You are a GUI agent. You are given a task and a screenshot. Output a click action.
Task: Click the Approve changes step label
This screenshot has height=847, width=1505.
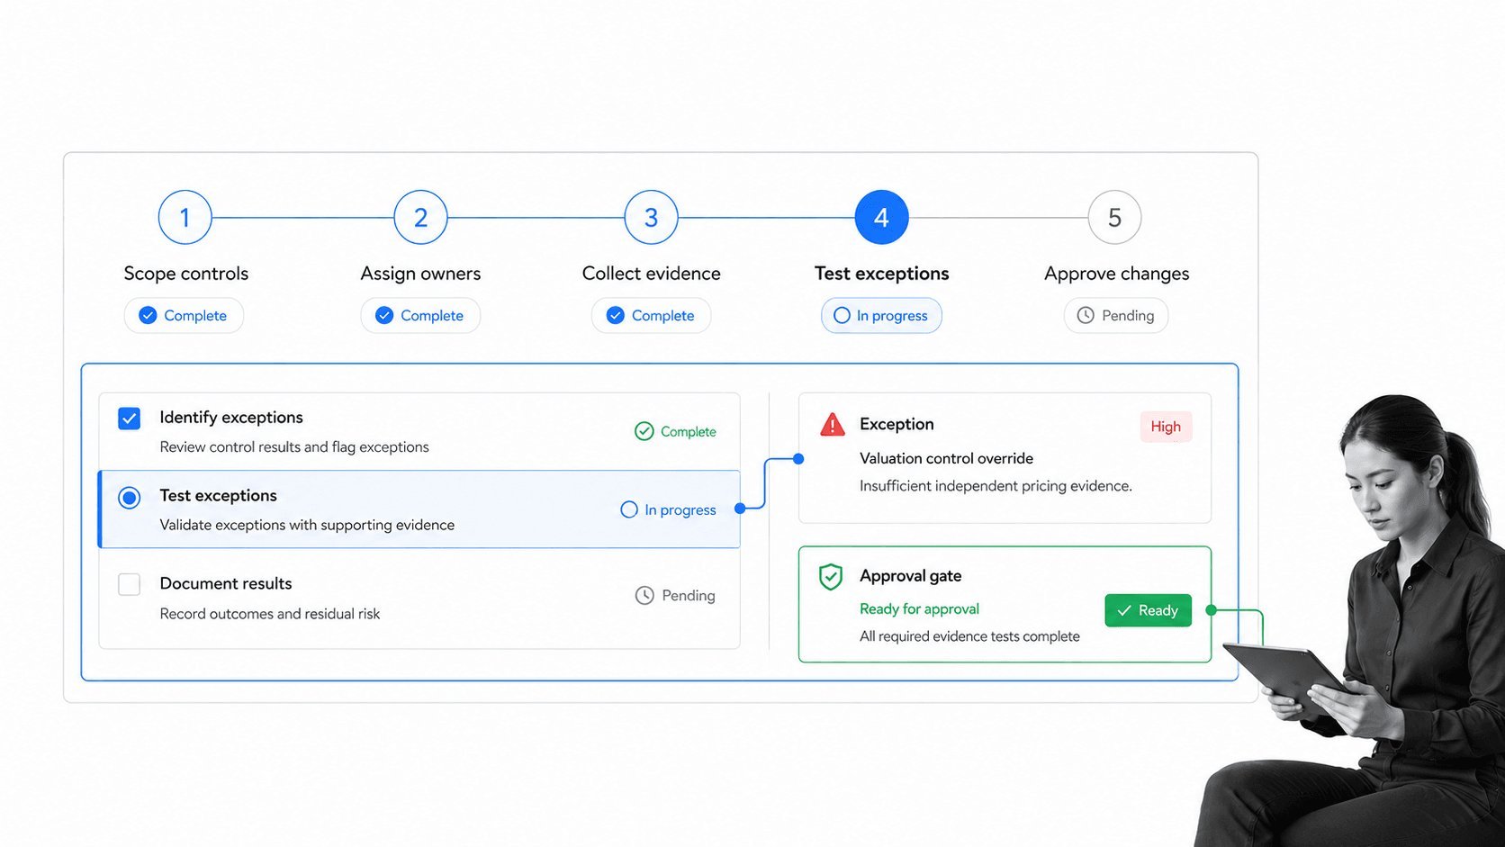click(x=1116, y=274)
